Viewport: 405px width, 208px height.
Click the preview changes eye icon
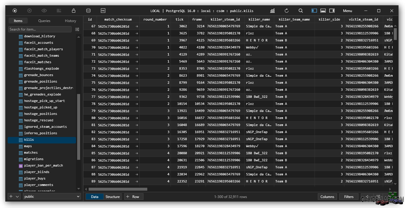[44, 11]
